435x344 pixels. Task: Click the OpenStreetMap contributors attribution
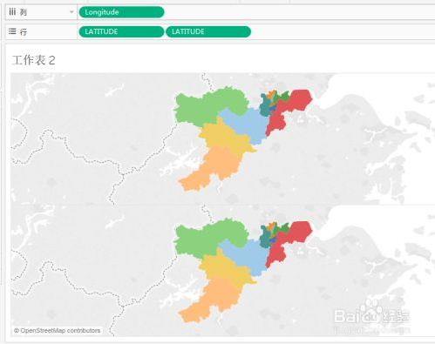pos(58,330)
